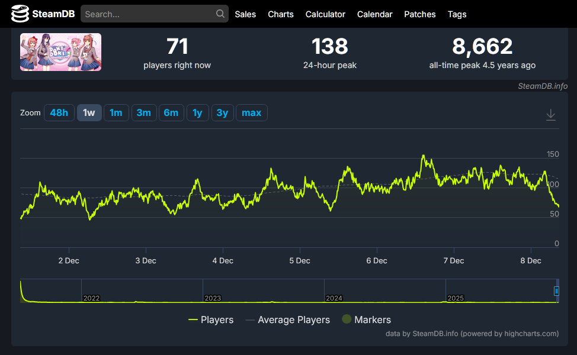Set chart zoom to 1y
Image resolution: width=577 pixels, height=355 pixels.
[198, 113]
